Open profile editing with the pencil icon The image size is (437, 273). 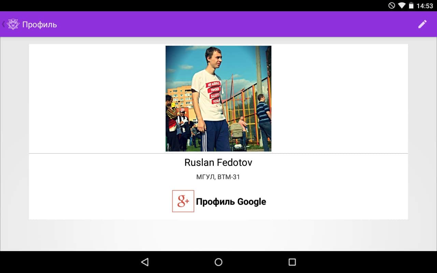click(x=422, y=24)
